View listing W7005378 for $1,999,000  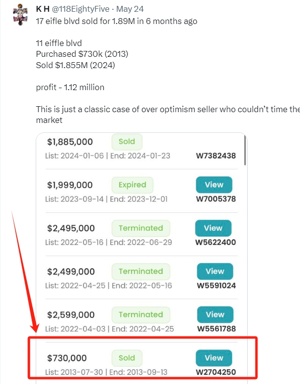tap(214, 185)
